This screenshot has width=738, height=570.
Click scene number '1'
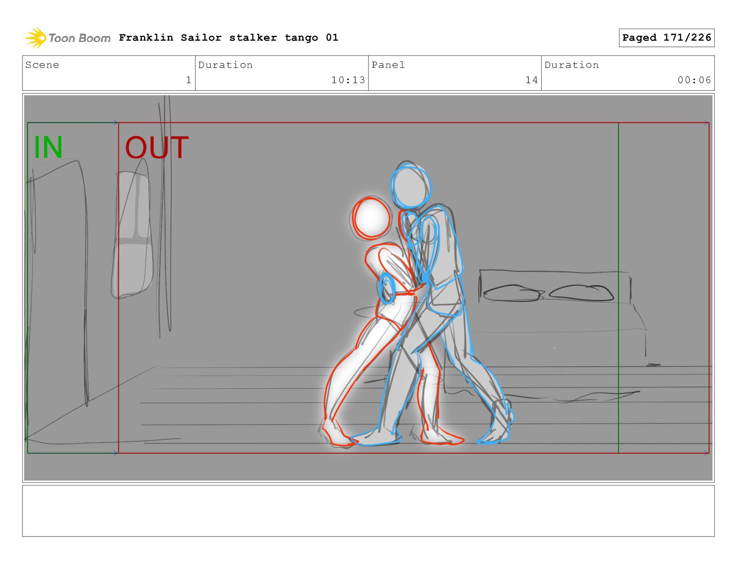click(189, 80)
